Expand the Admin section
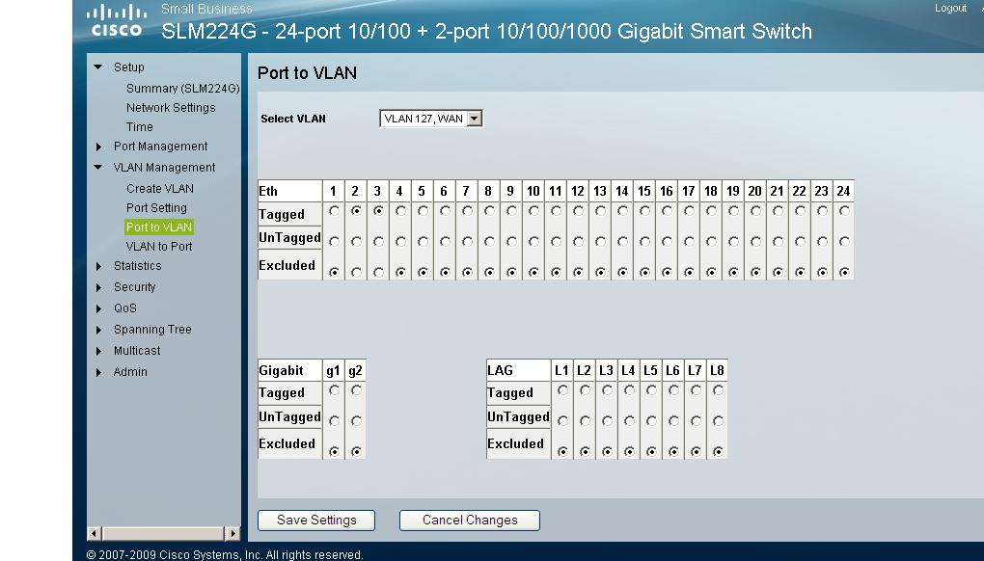 coord(98,372)
